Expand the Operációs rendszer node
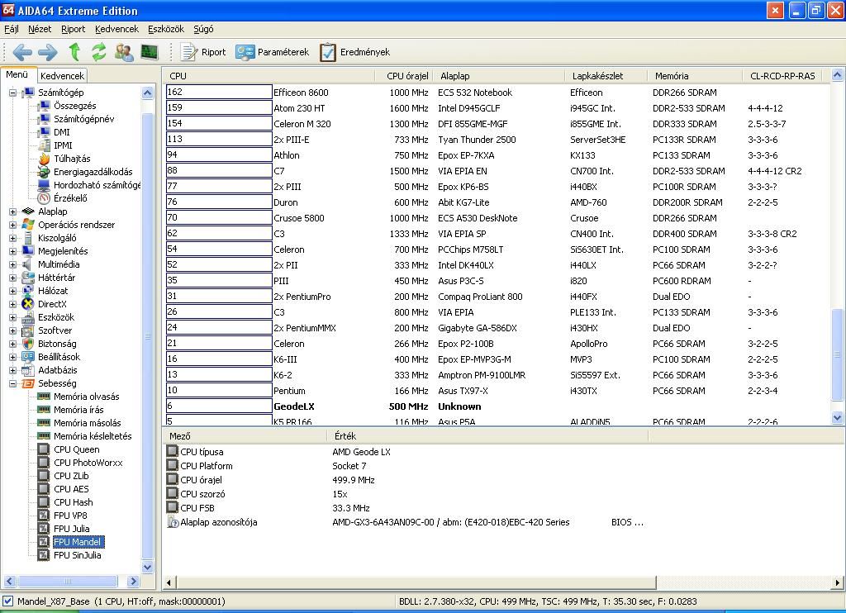The height and width of the screenshot is (613, 846). point(12,225)
